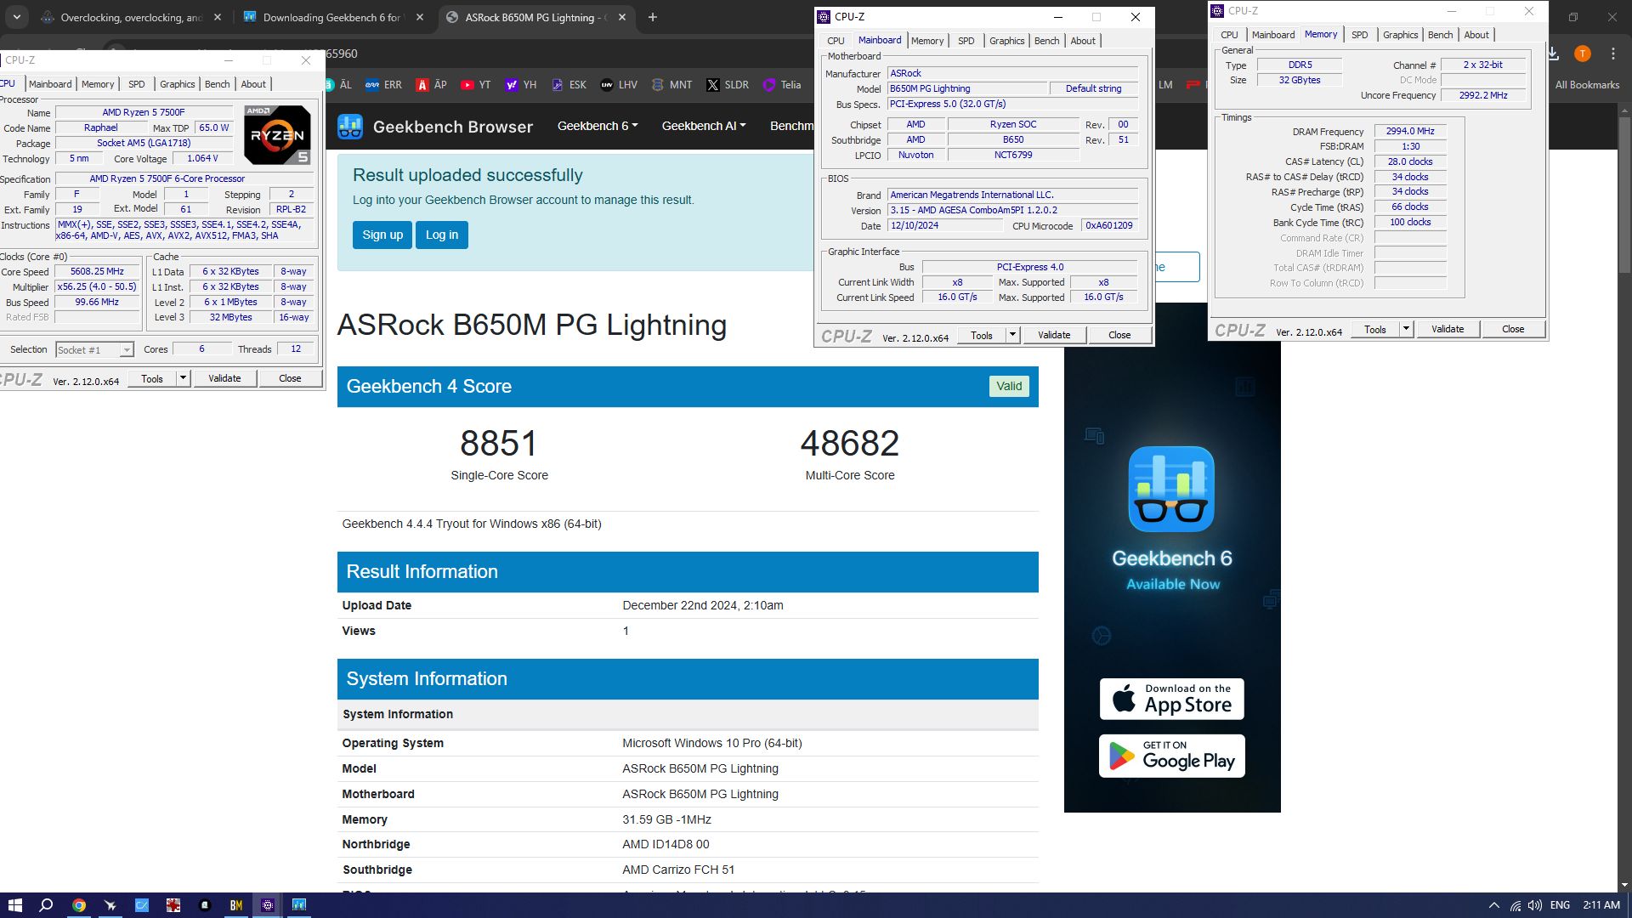Open Socket #1 selection dropdown in CPU-Z

click(127, 350)
